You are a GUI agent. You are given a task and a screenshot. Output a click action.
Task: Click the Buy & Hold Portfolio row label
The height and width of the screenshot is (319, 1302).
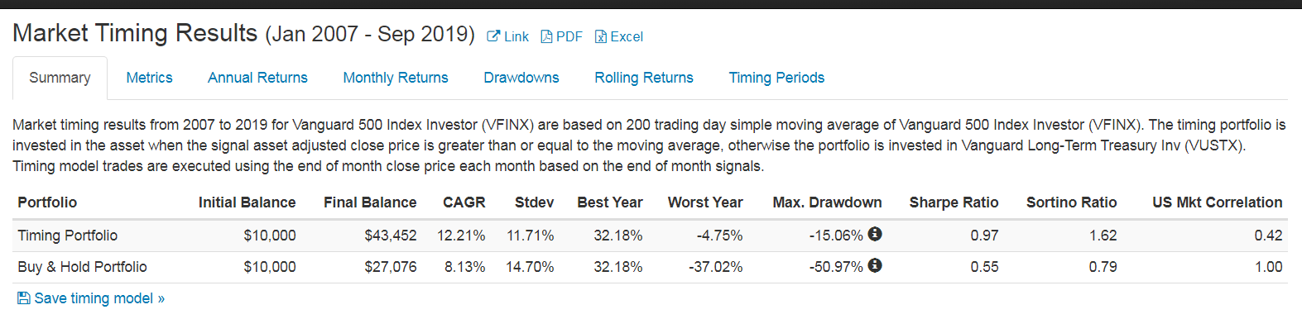82,267
